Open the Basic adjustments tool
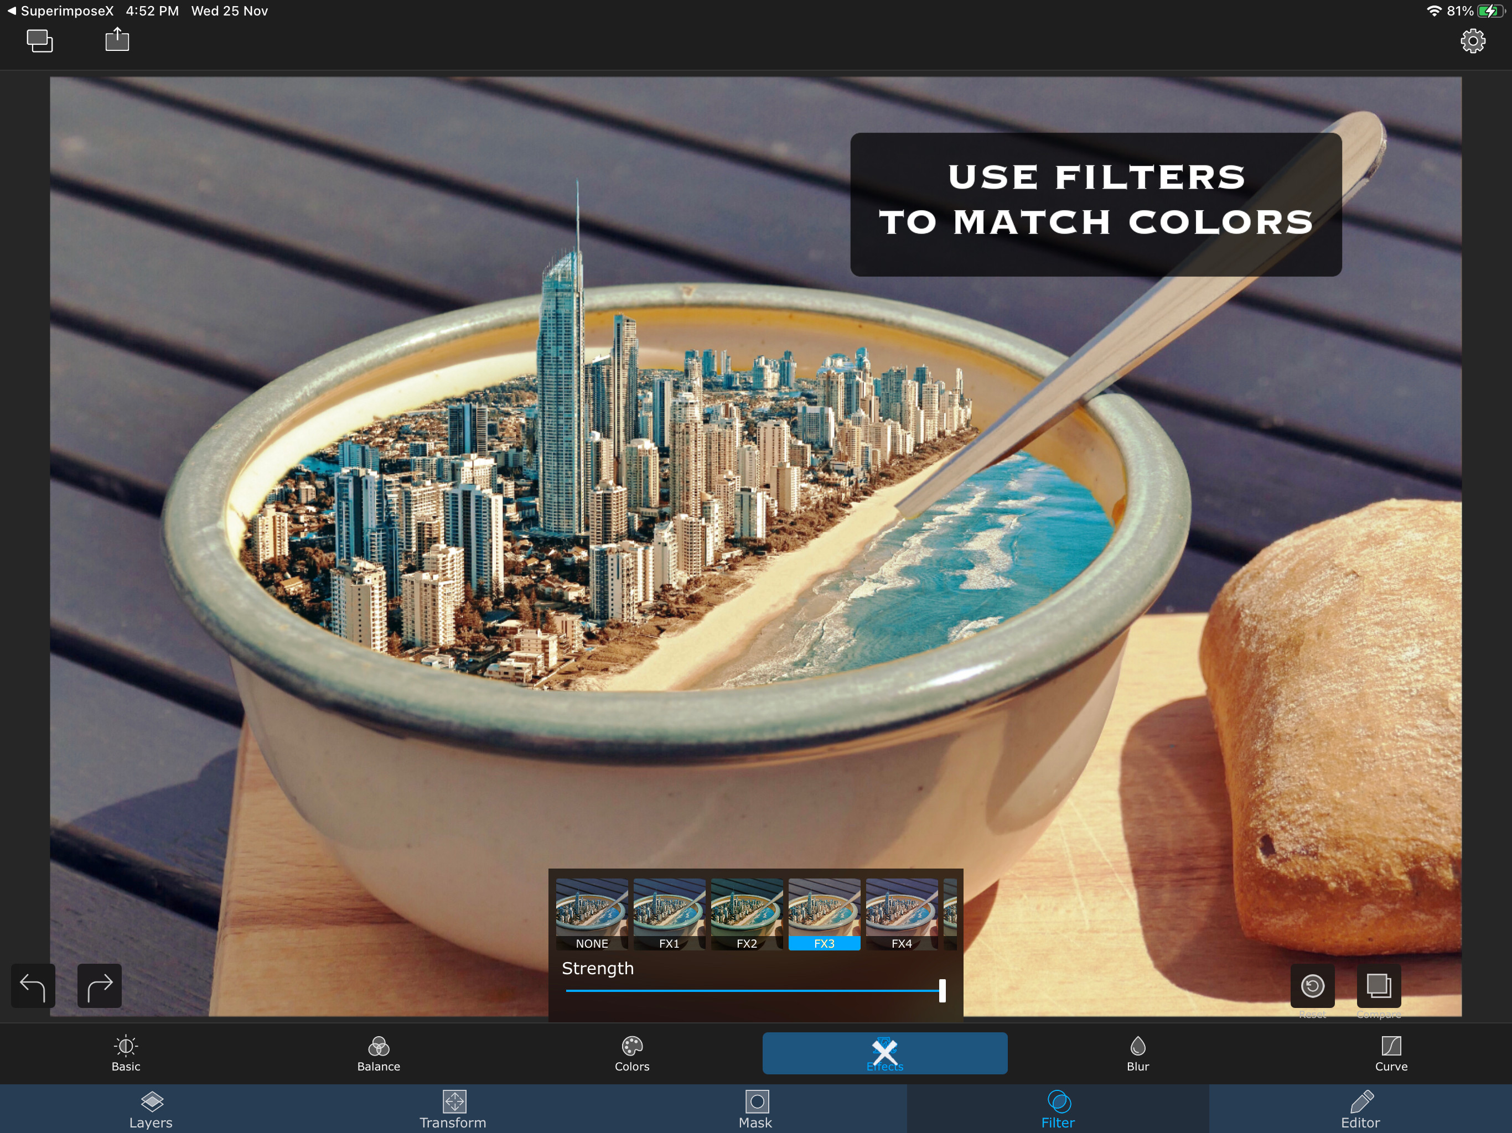The height and width of the screenshot is (1133, 1512). point(126,1053)
